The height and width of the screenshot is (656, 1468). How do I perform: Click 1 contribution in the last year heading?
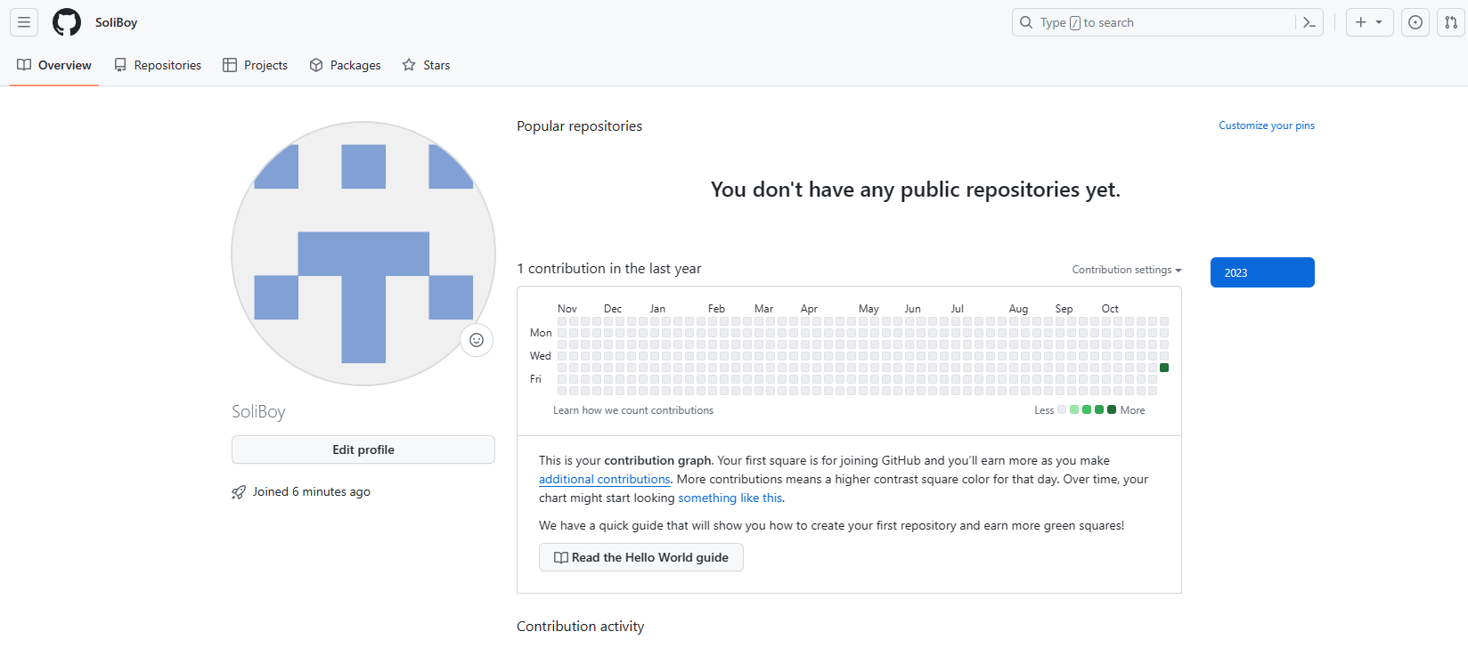pos(609,269)
